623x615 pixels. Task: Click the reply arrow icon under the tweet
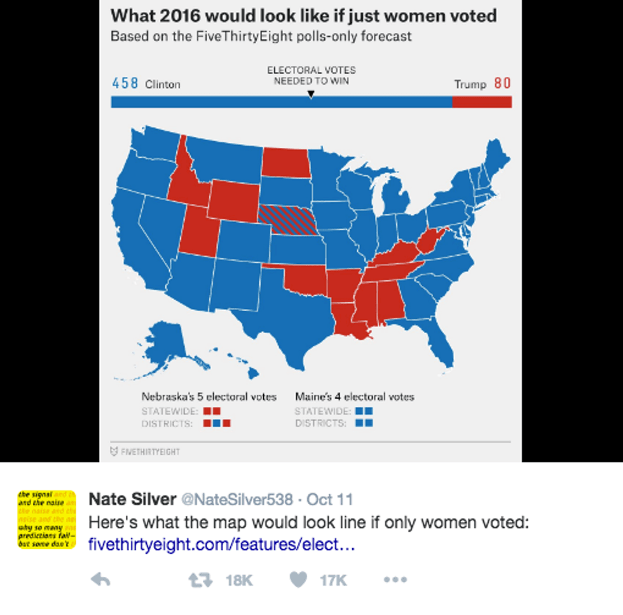100,579
